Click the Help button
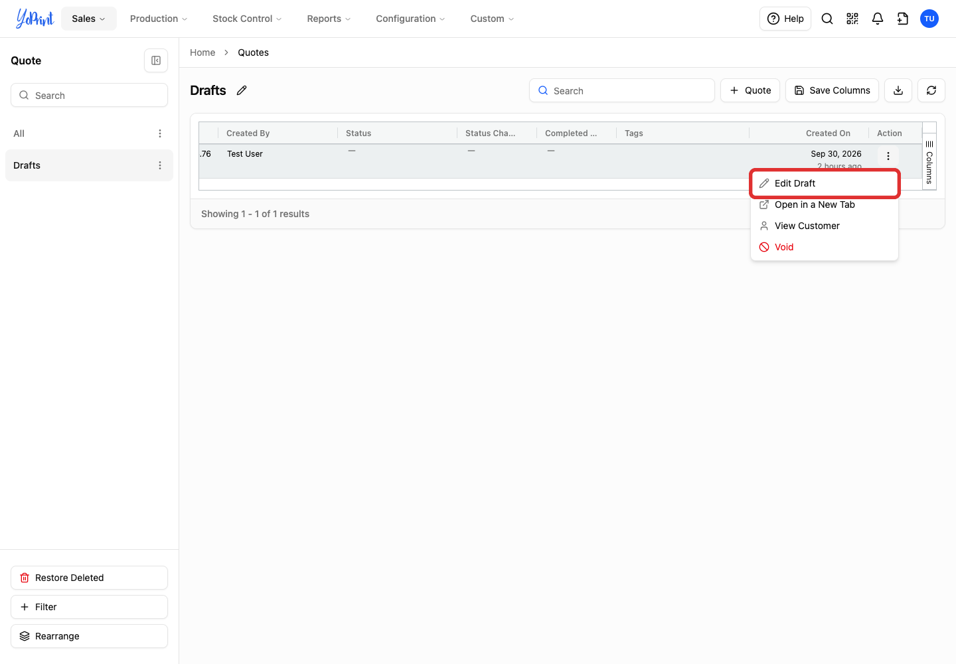The image size is (956, 664). click(785, 19)
